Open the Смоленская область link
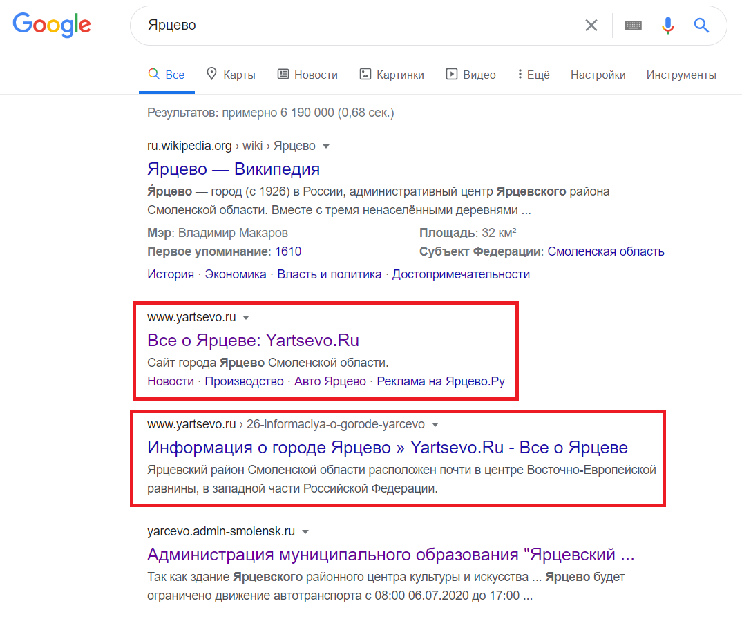742x619 pixels. click(606, 251)
